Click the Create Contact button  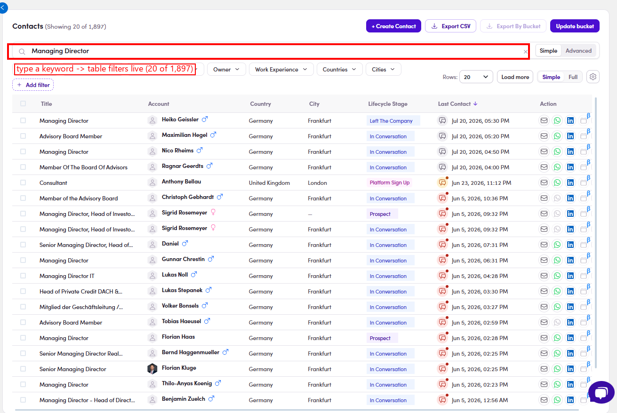393,26
